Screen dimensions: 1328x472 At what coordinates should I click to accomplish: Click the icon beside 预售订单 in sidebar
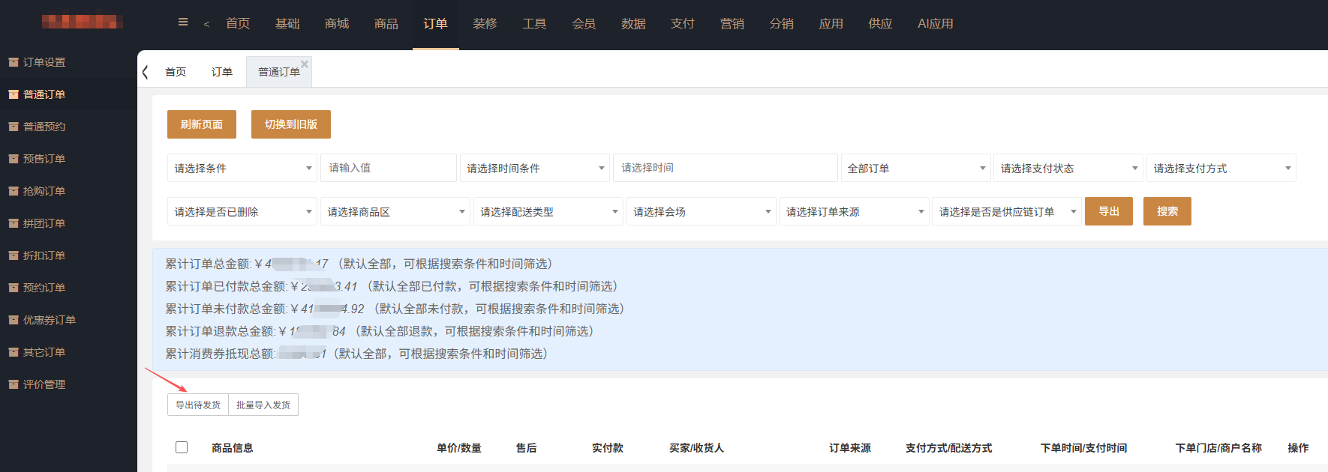point(14,159)
